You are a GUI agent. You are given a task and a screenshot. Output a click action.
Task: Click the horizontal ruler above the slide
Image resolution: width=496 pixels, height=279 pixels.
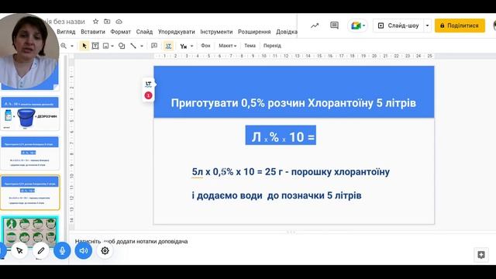tap(294, 56)
